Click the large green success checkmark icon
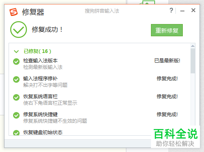The height and width of the screenshot is (152, 204). click(x=18, y=29)
